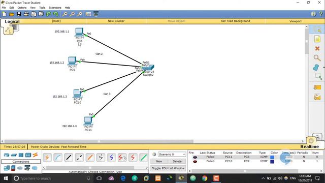Select the Connections lightning category icon

(35, 155)
